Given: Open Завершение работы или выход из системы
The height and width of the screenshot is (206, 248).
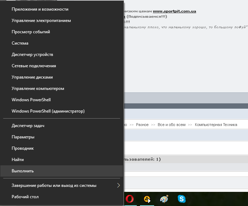Looking at the screenshot, I should pos(54,185).
